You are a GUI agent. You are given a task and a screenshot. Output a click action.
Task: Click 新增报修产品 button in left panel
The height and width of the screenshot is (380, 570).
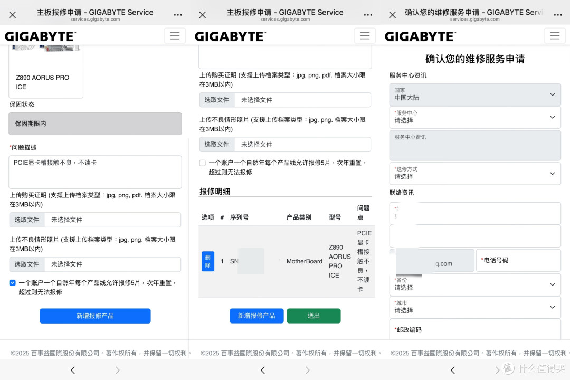(x=95, y=316)
